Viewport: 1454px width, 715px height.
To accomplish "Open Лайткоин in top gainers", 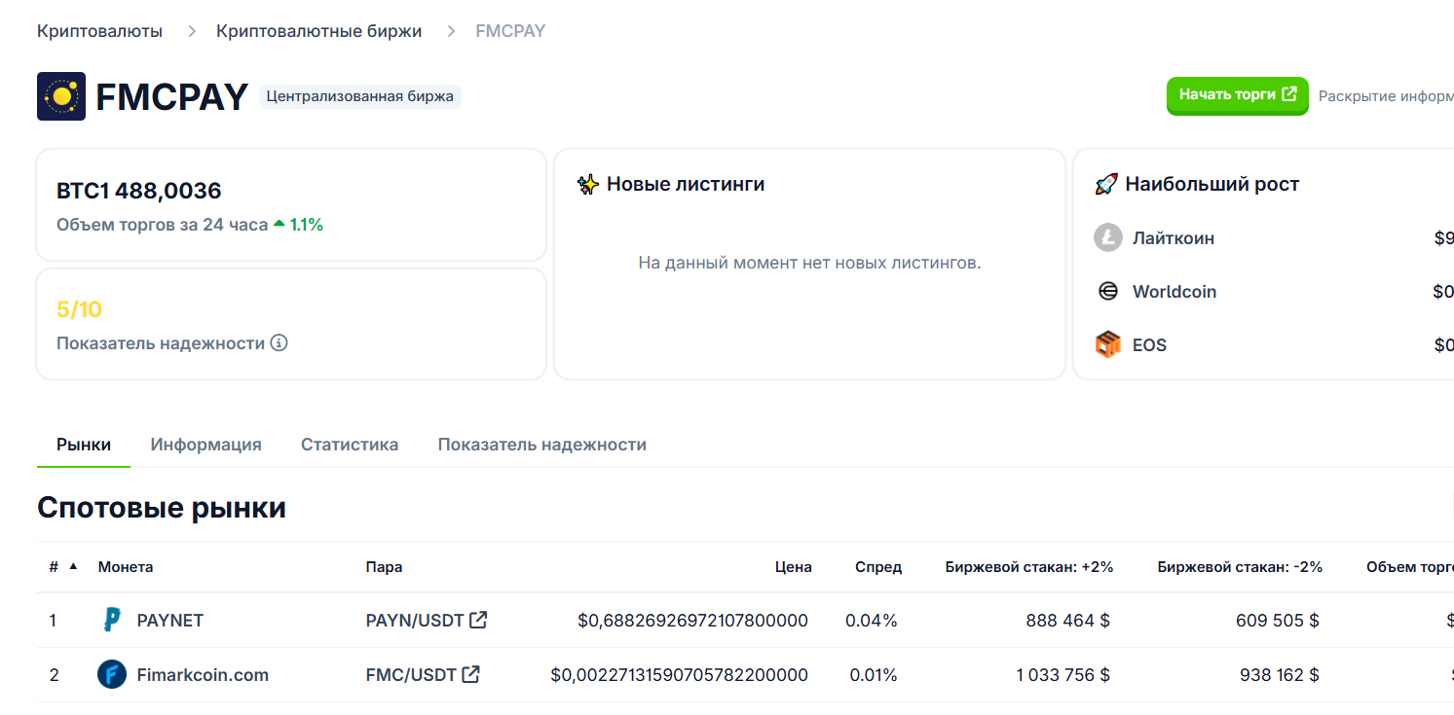I will [1174, 237].
